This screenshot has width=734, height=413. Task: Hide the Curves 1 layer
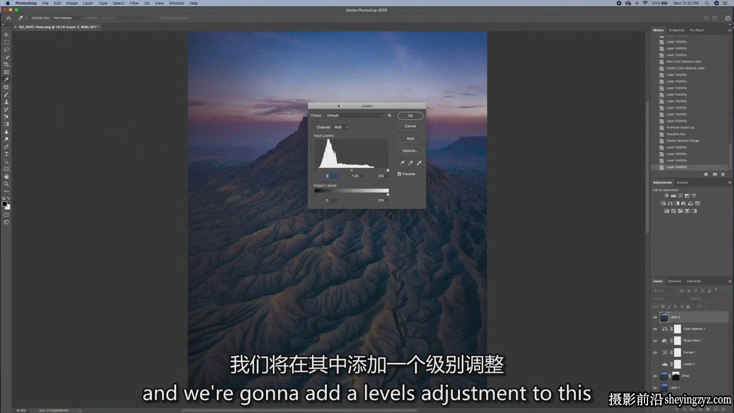[655, 352]
